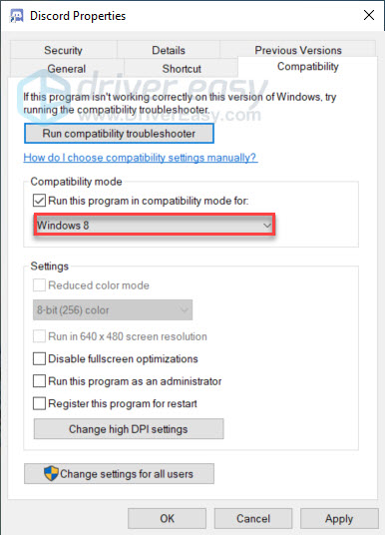This screenshot has width=385, height=535.
Task: Click Change settings for all users
Action: 119,473
